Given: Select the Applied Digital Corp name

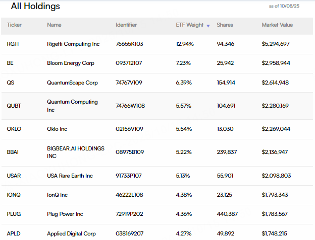Looking at the screenshot, I should click(71, 234).
